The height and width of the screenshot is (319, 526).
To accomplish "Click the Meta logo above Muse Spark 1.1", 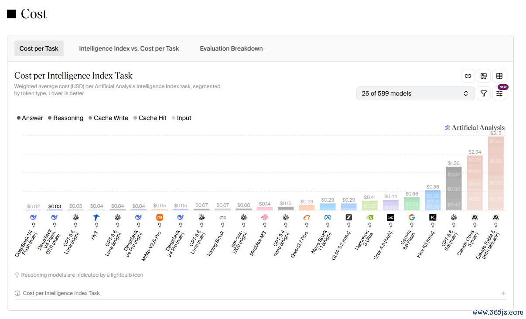I will pos(328,217).
